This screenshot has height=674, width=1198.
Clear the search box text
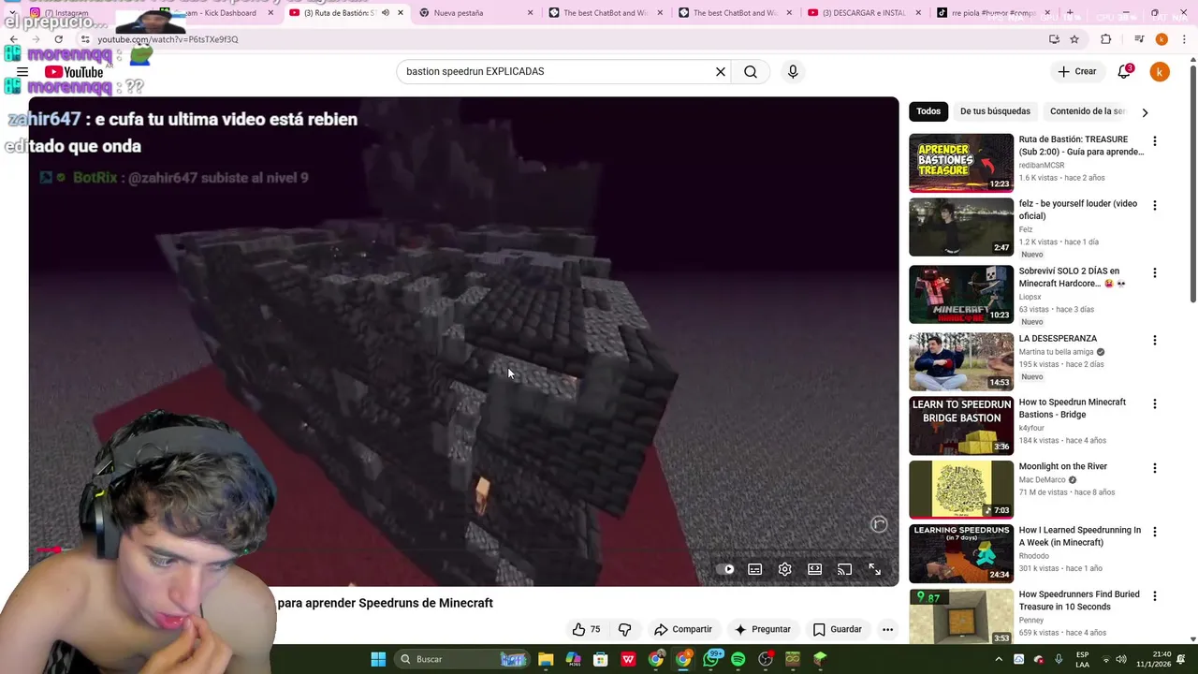[x=721, y=71]
